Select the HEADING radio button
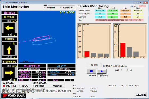 pos(61,8)
